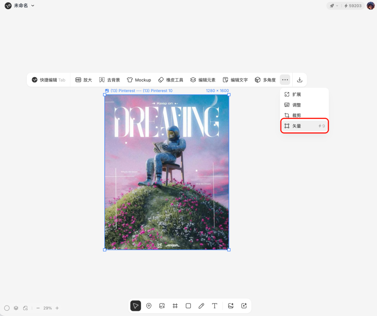Select the rectangle shape tool
The width and height of the screenshot is (377, 316).
(188, 306)
